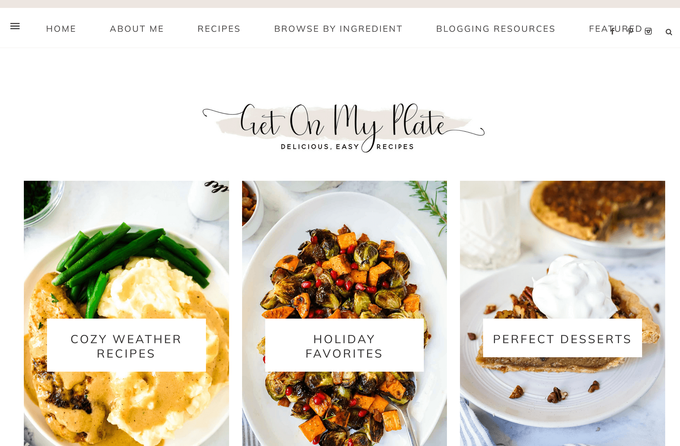Open BLOGGING RESOURCES menu item
Image resolution: width=680 pixels, height=446 pixels.
tap(496, 29)
